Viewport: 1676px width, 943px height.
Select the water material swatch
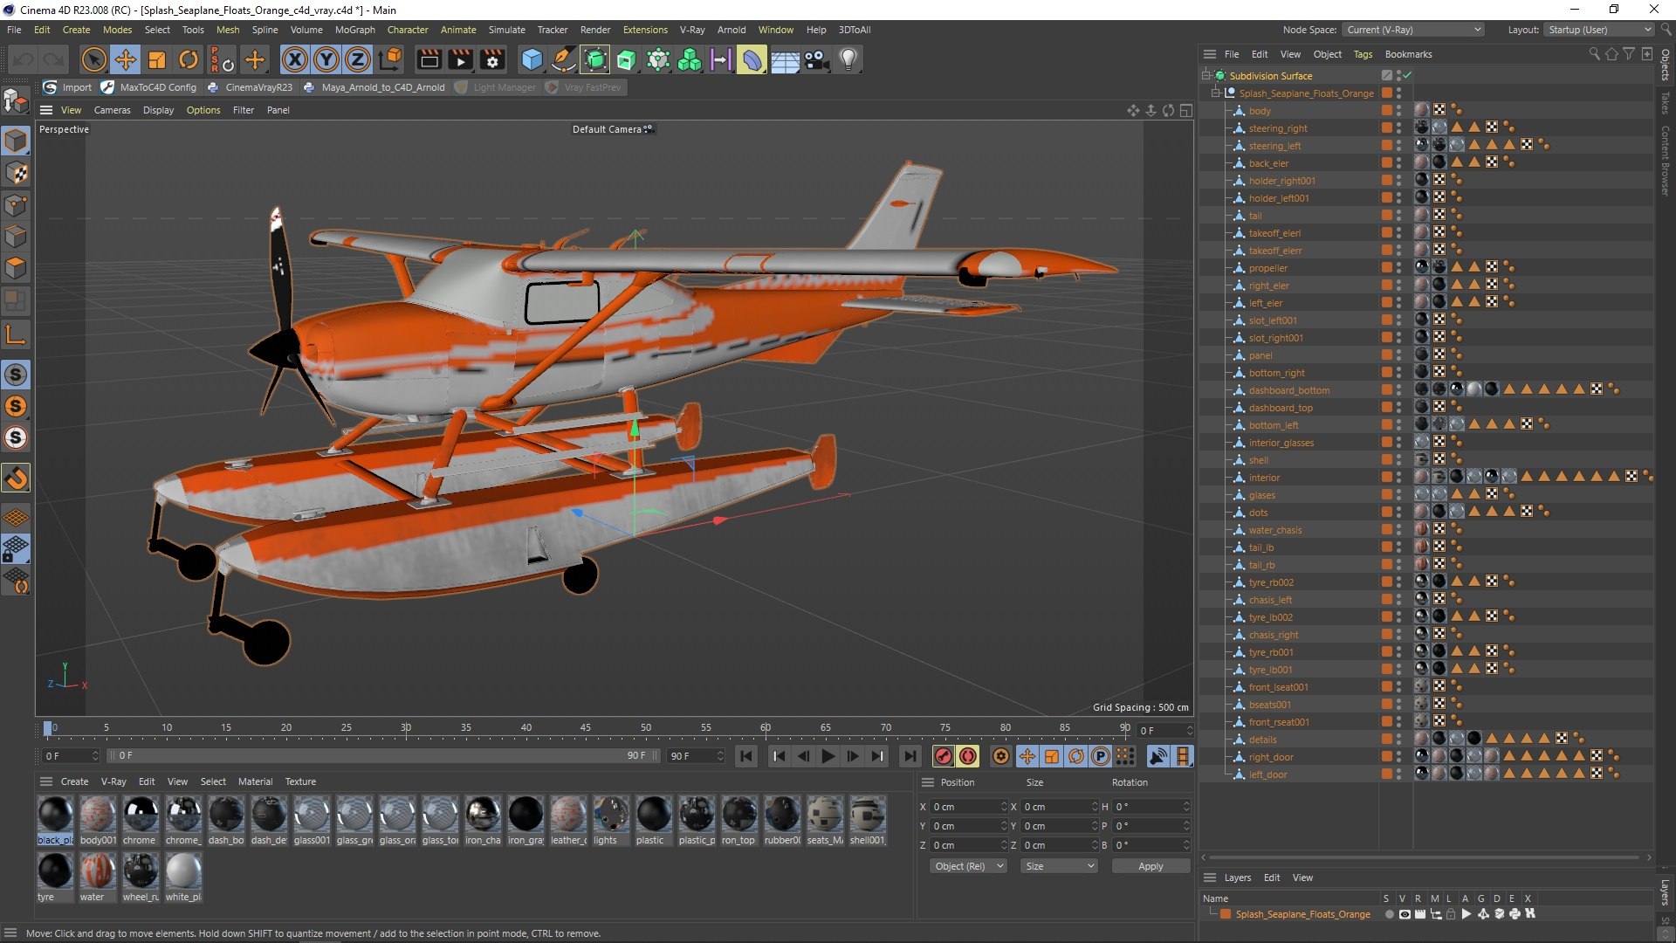coord(98,878)
